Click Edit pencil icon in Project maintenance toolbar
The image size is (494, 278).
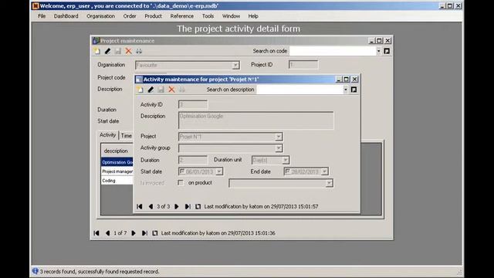click(x=107, y=51)
